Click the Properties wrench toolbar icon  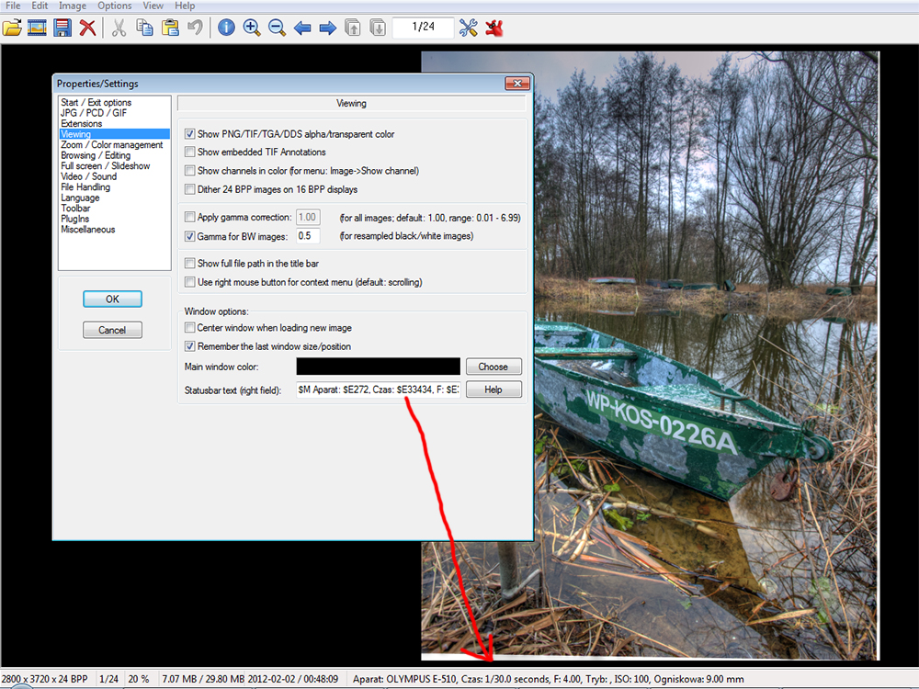coord(469,28)
